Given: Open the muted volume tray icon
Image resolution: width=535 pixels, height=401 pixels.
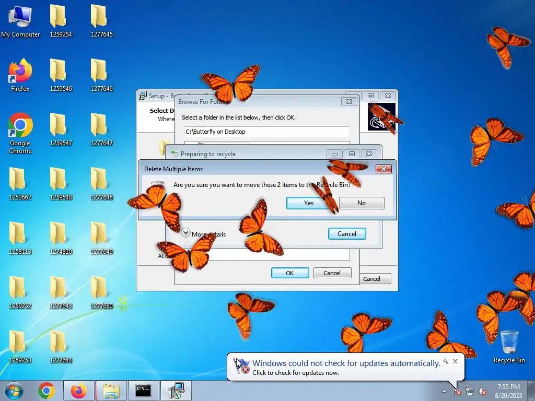Looking at the screenshot, I should pyautogui.click(x=482, y=392).
